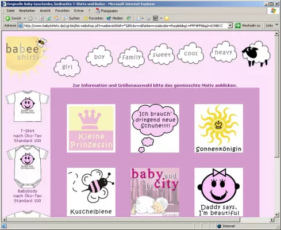
Task: Click the vertical scrollbar up arrow
Action: (x=276, y=34)
